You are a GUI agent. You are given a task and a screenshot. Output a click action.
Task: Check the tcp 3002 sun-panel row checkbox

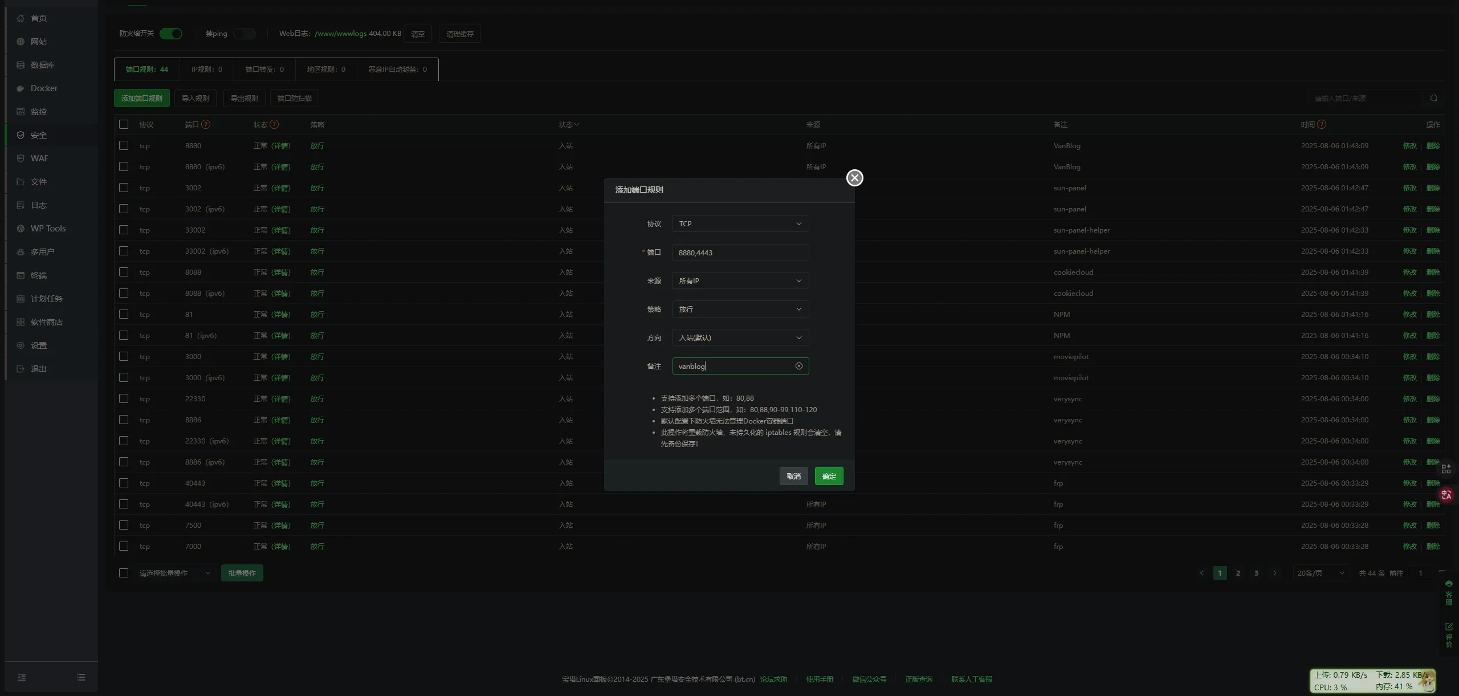(124, 188)
